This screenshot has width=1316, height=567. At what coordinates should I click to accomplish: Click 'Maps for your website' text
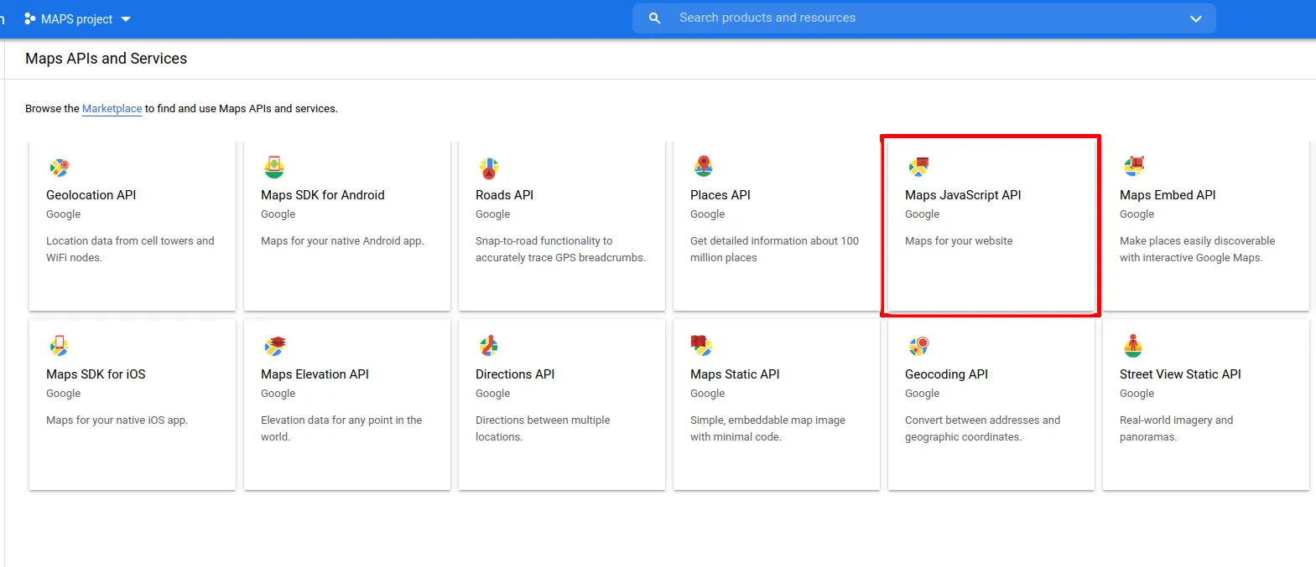point(959,241)
